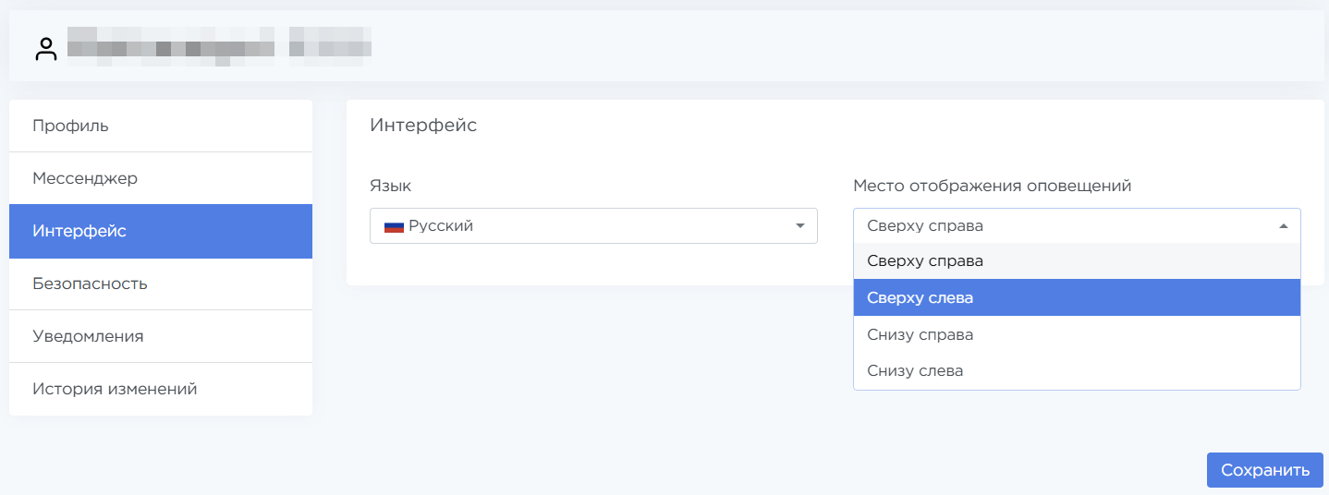Click the 'Язык' field label
The height and width of the screenshot is (495, 1329).
click(390, 186)
